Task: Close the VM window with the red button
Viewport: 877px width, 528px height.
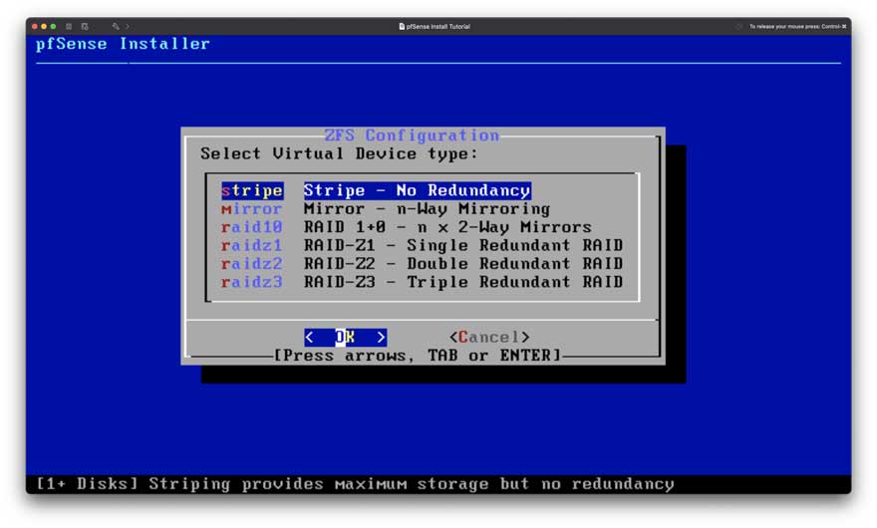Action: click(x=35, y=26)
